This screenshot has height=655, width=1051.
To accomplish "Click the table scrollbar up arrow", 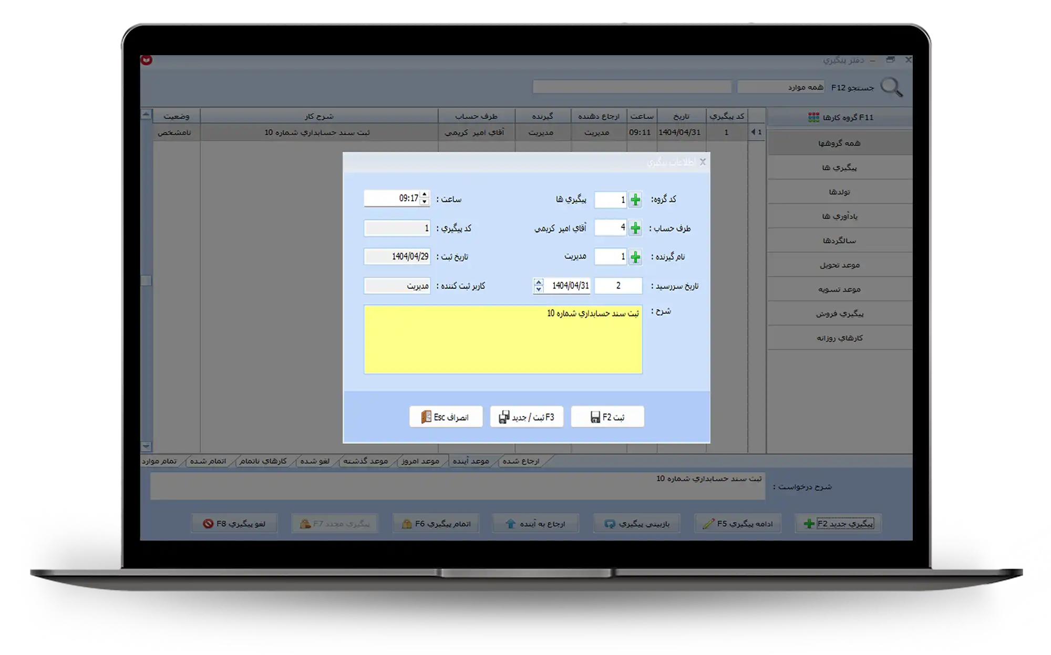I will click(146, 114).
